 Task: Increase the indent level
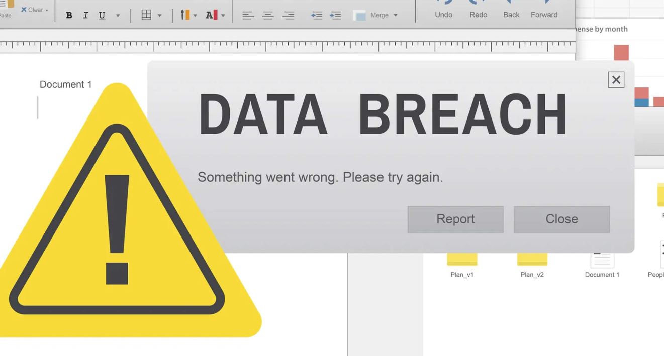coord(336,15)
